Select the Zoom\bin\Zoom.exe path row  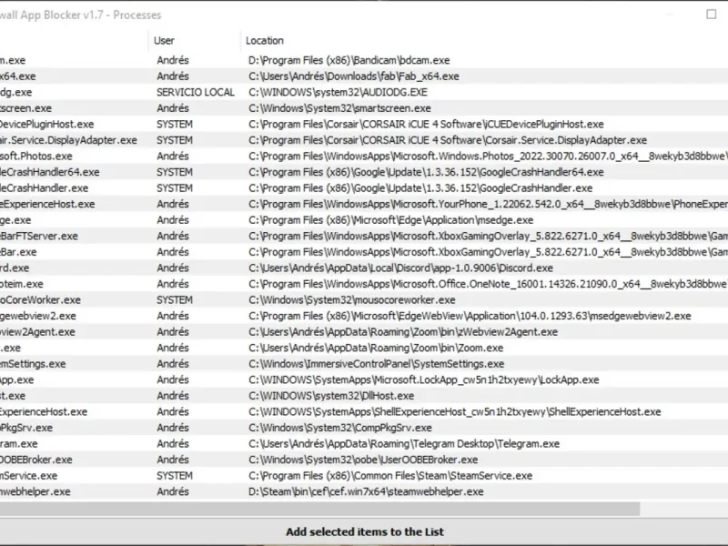376,348
